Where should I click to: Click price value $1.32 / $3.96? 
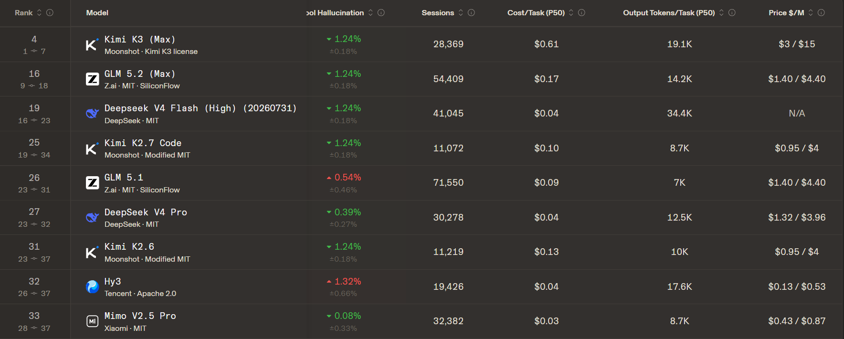pyautogui.click(x=797, y=217)
